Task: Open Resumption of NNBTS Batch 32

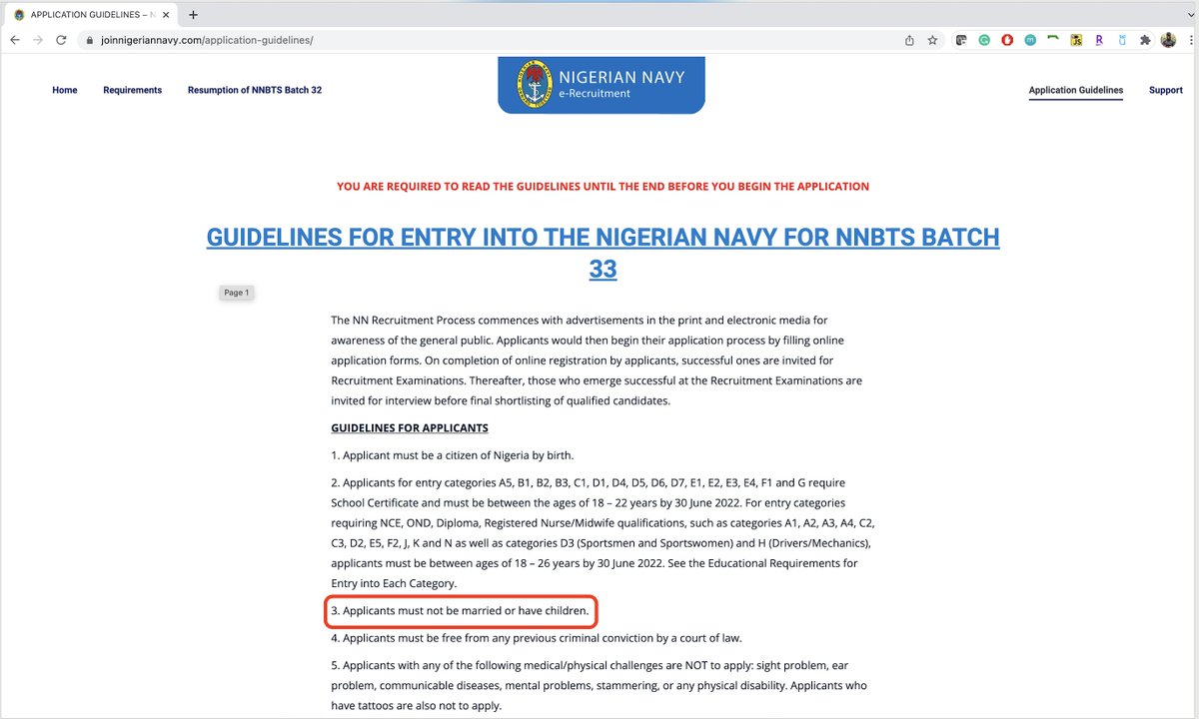Action: click(x=255, y=90)
